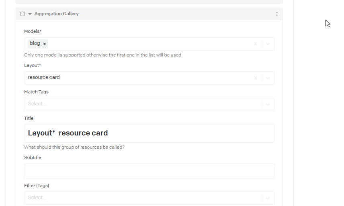Image resolution: width=344 pixels, height=206 pixels.
Task: Clear the resource card Layout selection
Action: [256, 78]
